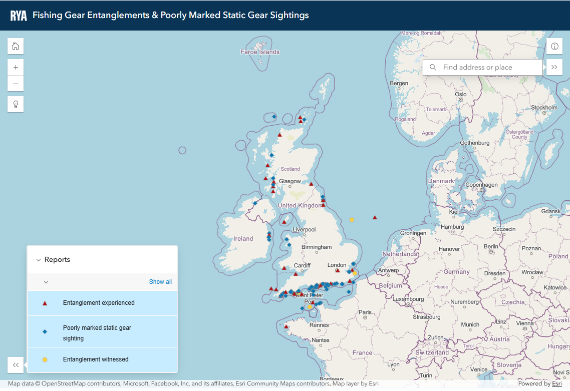Click red triangle marker west of Cardiff
Screen dimensions: 570x391
click(x=284, y=268)
